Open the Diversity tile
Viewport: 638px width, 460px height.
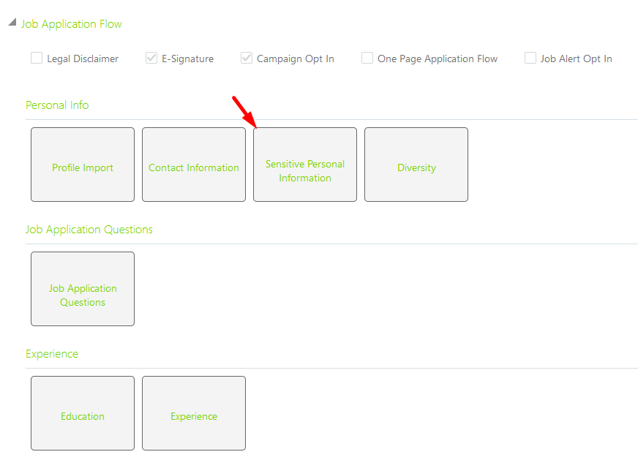[x=416, y=165]
